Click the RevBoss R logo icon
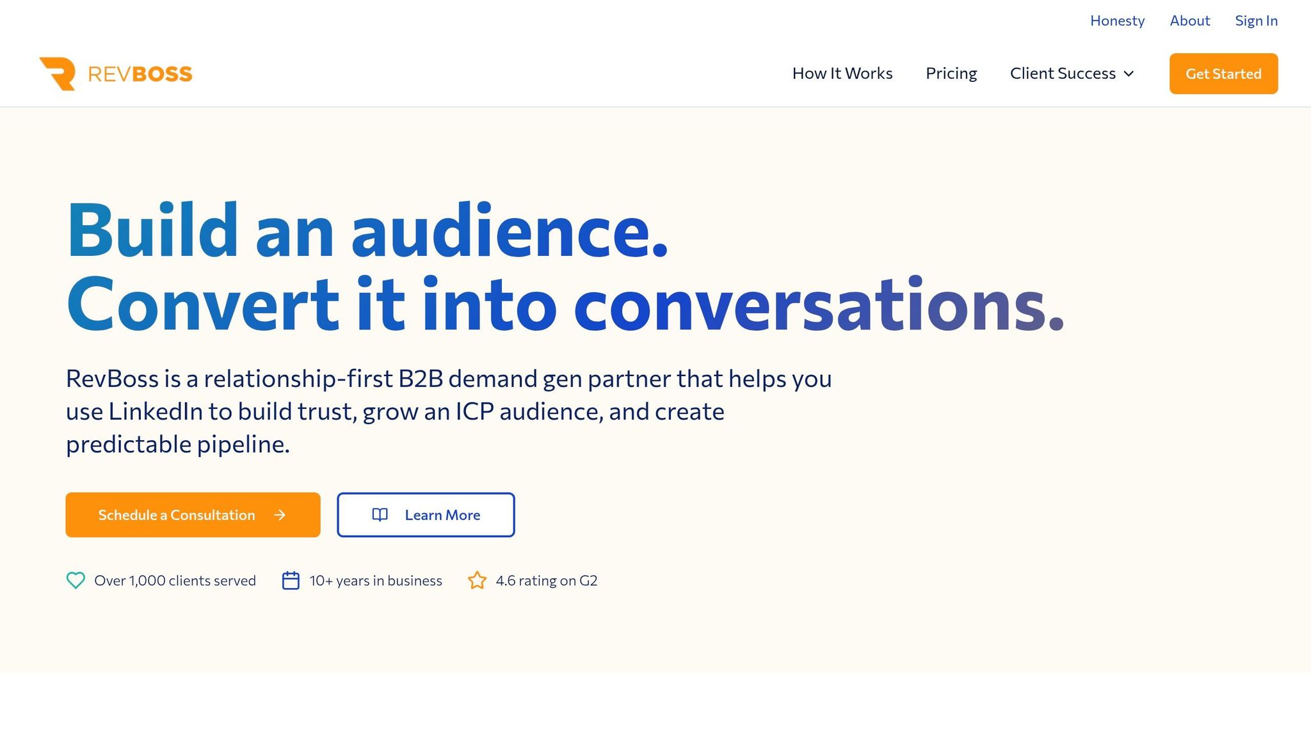1311x737 pixels. tap(58, 74)
